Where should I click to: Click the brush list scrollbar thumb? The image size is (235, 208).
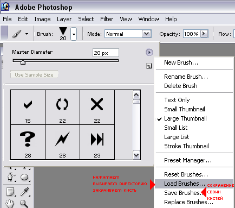[x=136, y=102]
